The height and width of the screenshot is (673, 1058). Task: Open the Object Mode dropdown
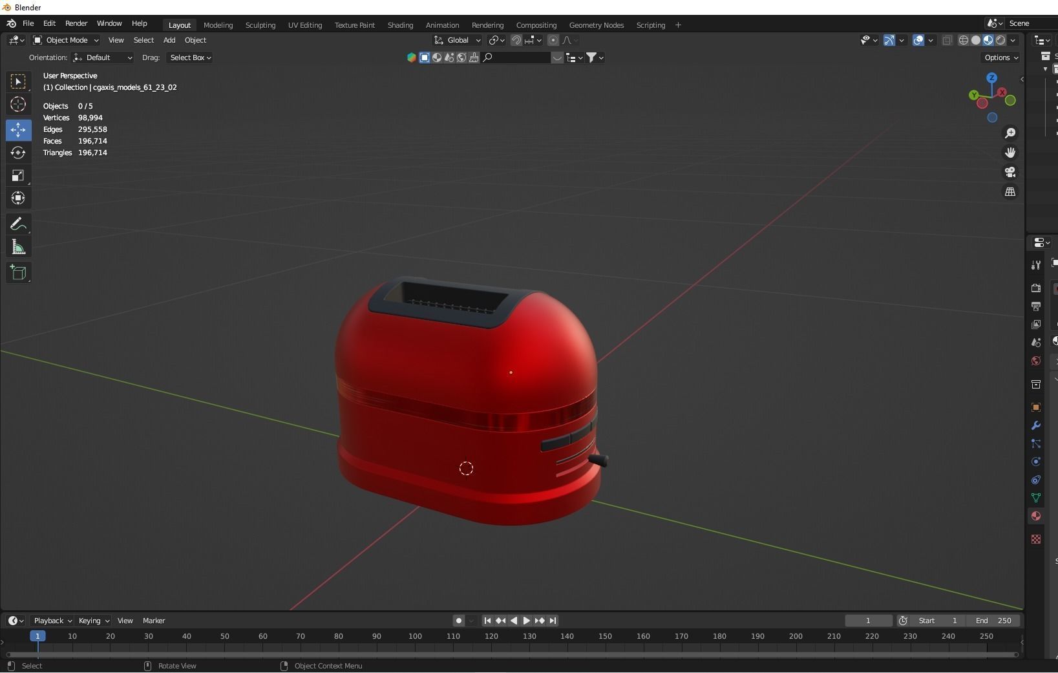click(x=66, y=40)
